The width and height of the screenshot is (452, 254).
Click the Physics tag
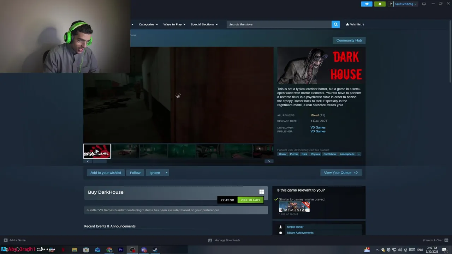(x=315, y=154)
